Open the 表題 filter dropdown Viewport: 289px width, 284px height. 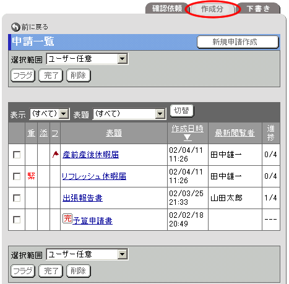click(129, 114)
